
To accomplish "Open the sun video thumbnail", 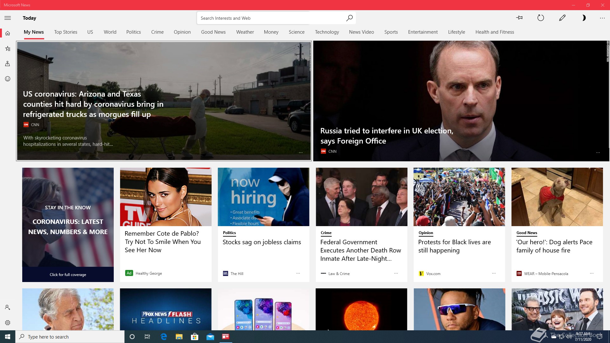I will click(x=361, y=309).
